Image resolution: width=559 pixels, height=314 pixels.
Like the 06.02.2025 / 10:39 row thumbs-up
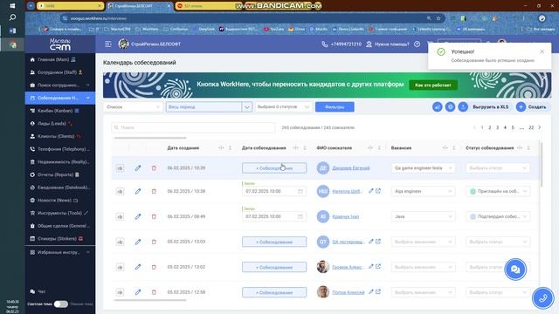pos(121,168)
